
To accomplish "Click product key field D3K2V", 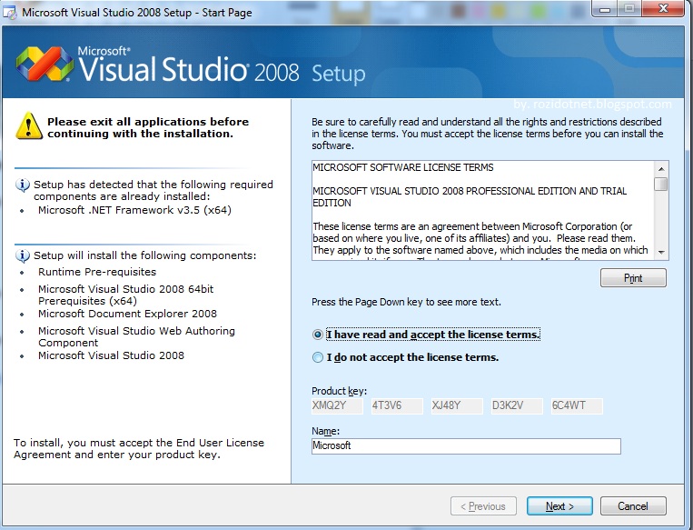I will tap(517, 405).
